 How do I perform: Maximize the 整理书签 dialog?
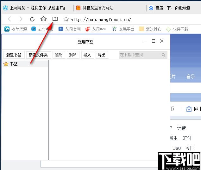pyautogui.click(x=154, y=41)
